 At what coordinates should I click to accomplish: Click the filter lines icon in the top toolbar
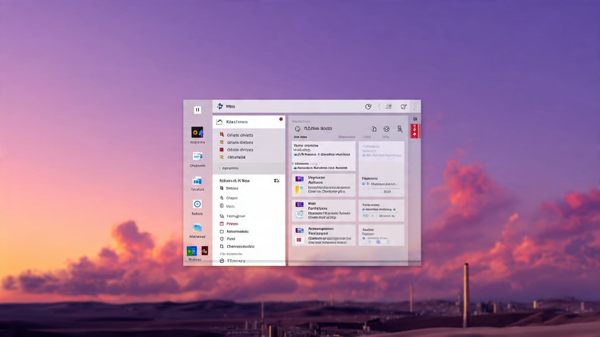tap(388, 107)
